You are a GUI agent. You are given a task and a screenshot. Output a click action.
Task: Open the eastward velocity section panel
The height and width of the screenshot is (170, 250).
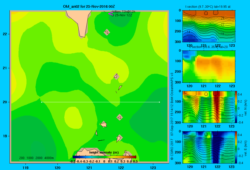tap(209, 147)
